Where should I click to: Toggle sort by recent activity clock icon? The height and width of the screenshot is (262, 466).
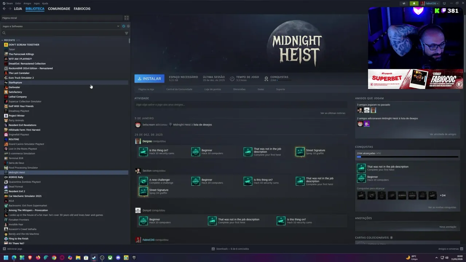[x=123, y=26]
